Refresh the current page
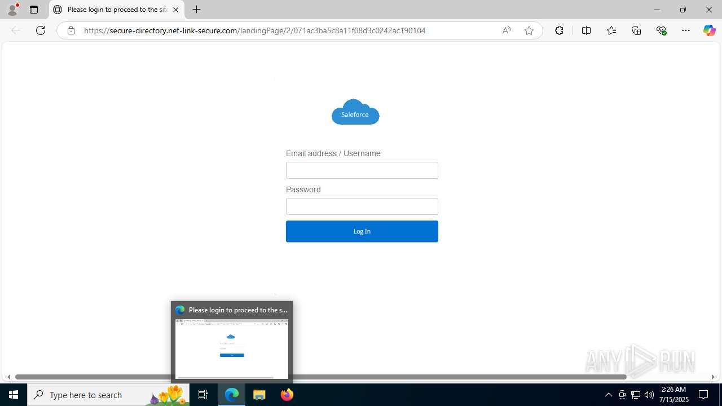The height and width of the screenshot is (406, 722). coord(41,30)
